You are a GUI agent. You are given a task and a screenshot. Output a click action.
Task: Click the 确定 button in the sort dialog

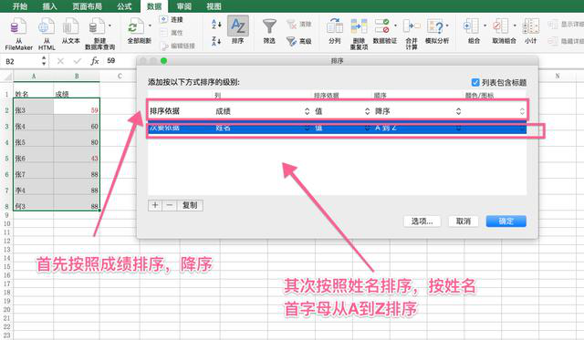506,221
